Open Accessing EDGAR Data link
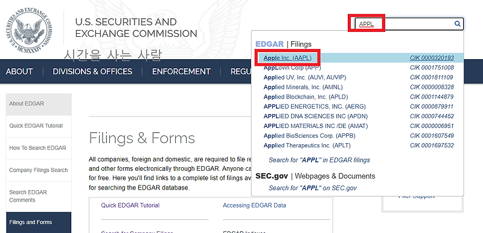The width and height of the screenshot is (483, 233). [254, 205]
